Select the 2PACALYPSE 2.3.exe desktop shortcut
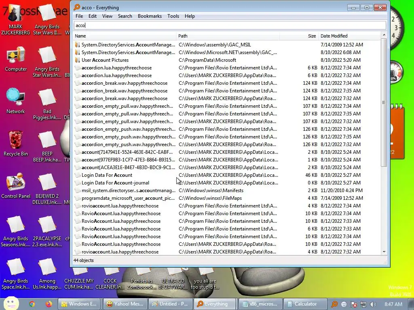Screen dimensions: 414x310 click(47, 231)
